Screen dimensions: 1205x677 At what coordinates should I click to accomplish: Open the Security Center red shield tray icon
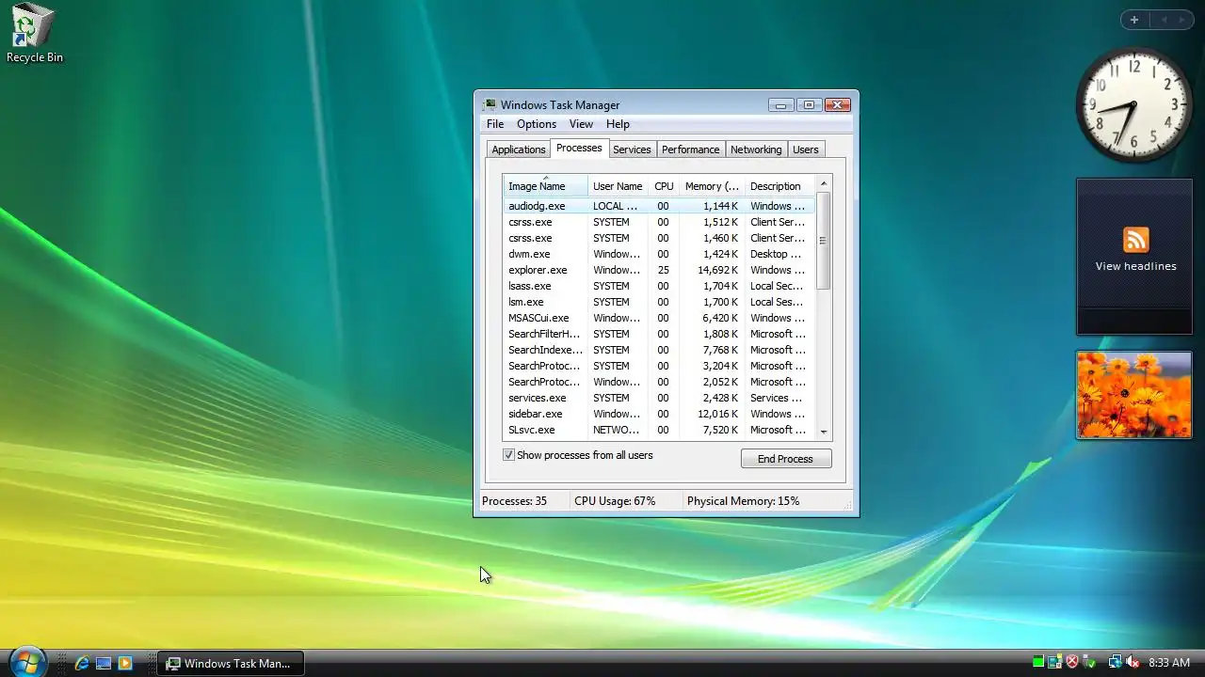1071,662
